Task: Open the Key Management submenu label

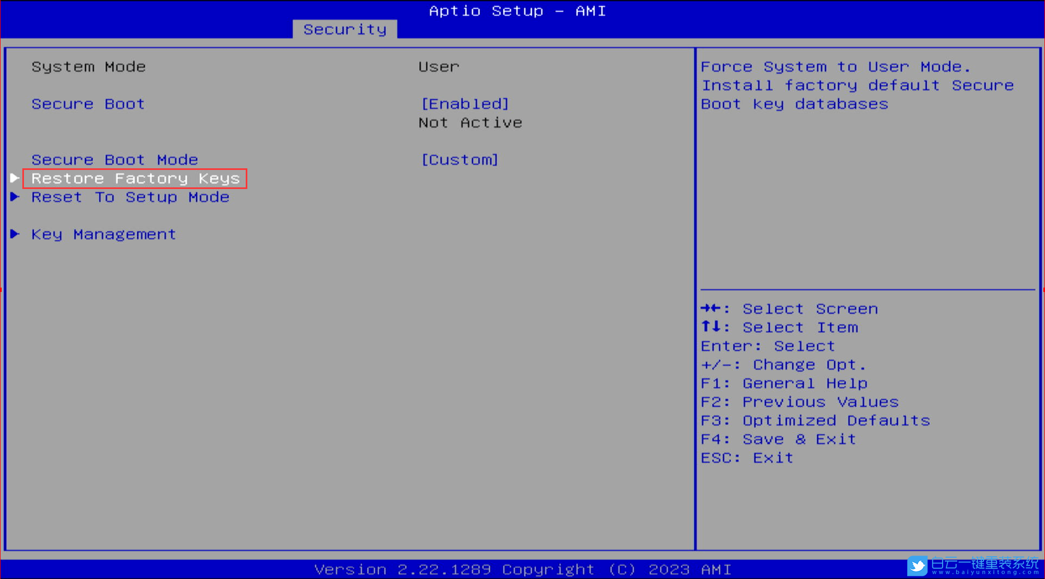Action: click(x=104, y=234)
